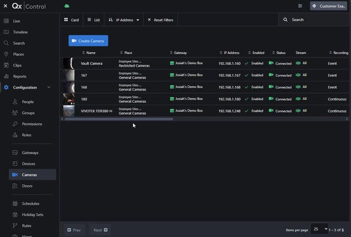Click Reset Filters
351x237 pixels.
(160, 20)
